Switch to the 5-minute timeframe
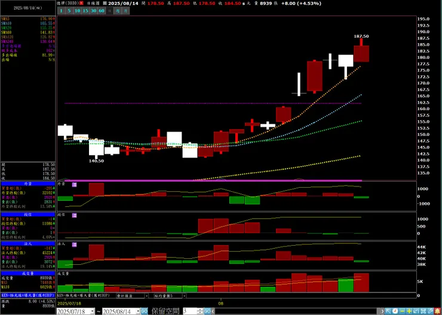This screenshot has height=315, width=442. coord(69,11)
